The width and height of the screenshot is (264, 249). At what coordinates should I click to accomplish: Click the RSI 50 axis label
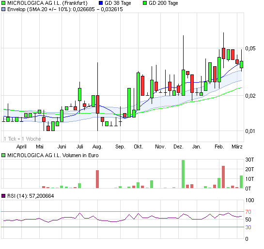tap(248, 220)
